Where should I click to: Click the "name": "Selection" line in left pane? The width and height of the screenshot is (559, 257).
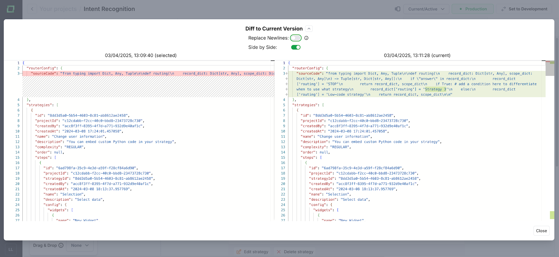(64, 194)
